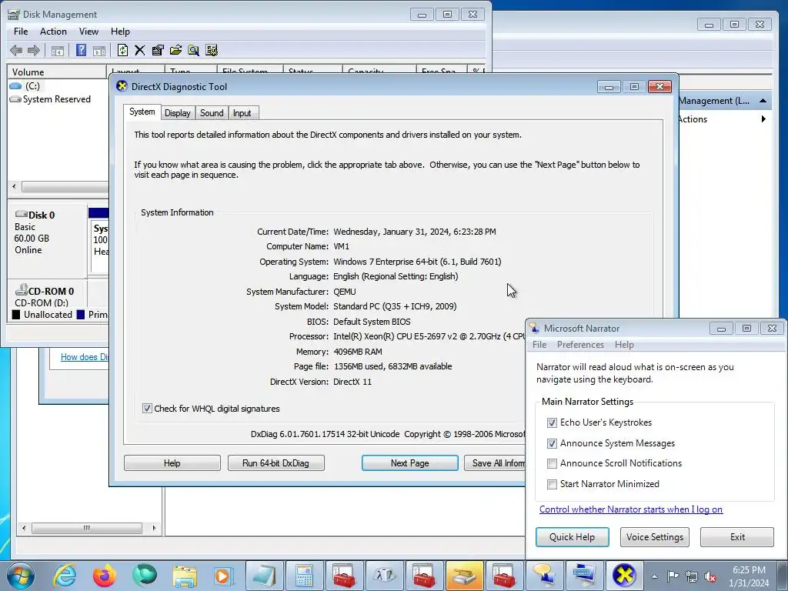Enable Announce Scroll Notifications
The width and height of the screenshot is (788, 591).
point(552,463)
